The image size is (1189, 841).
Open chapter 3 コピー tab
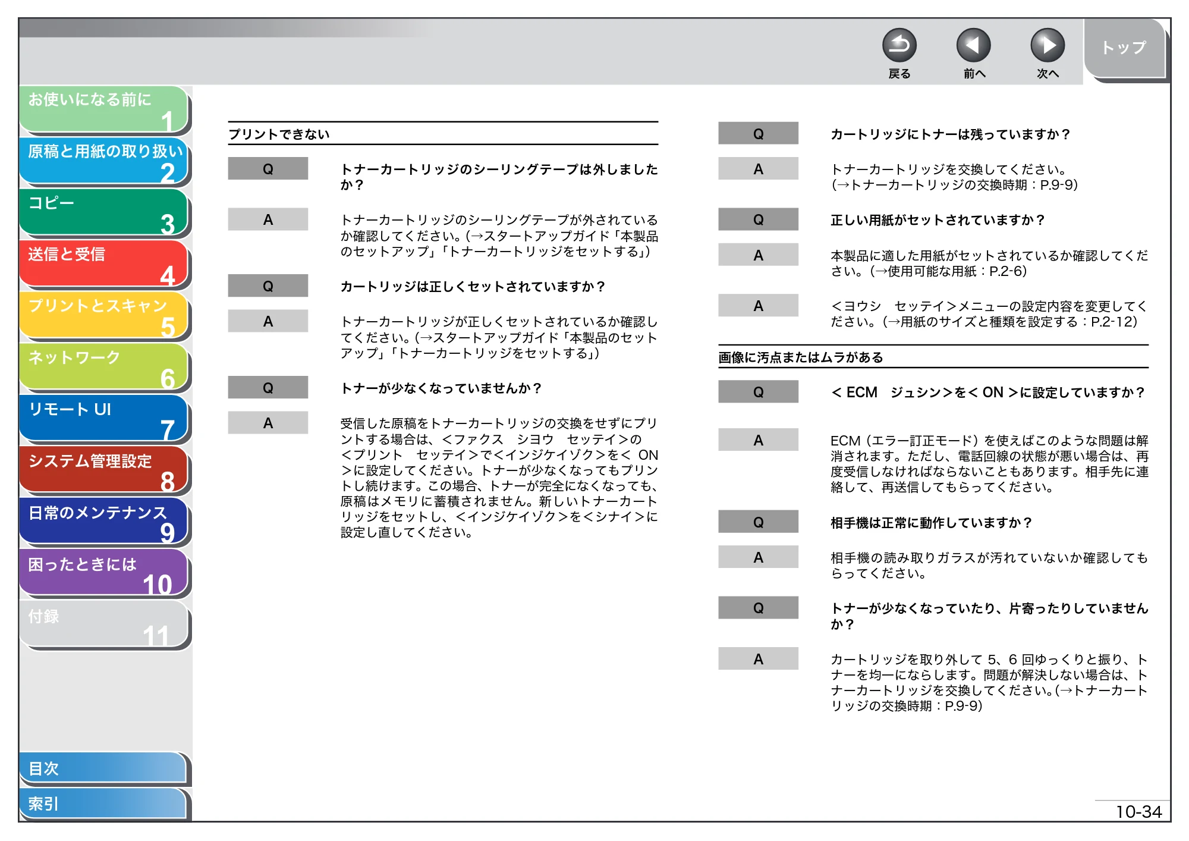pos(103,212)
